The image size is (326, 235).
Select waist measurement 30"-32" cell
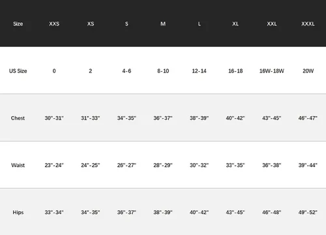[199, 165]
